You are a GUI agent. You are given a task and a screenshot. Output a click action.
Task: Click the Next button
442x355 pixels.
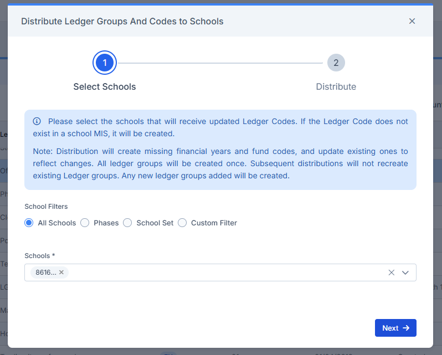[x=395, y=328]
